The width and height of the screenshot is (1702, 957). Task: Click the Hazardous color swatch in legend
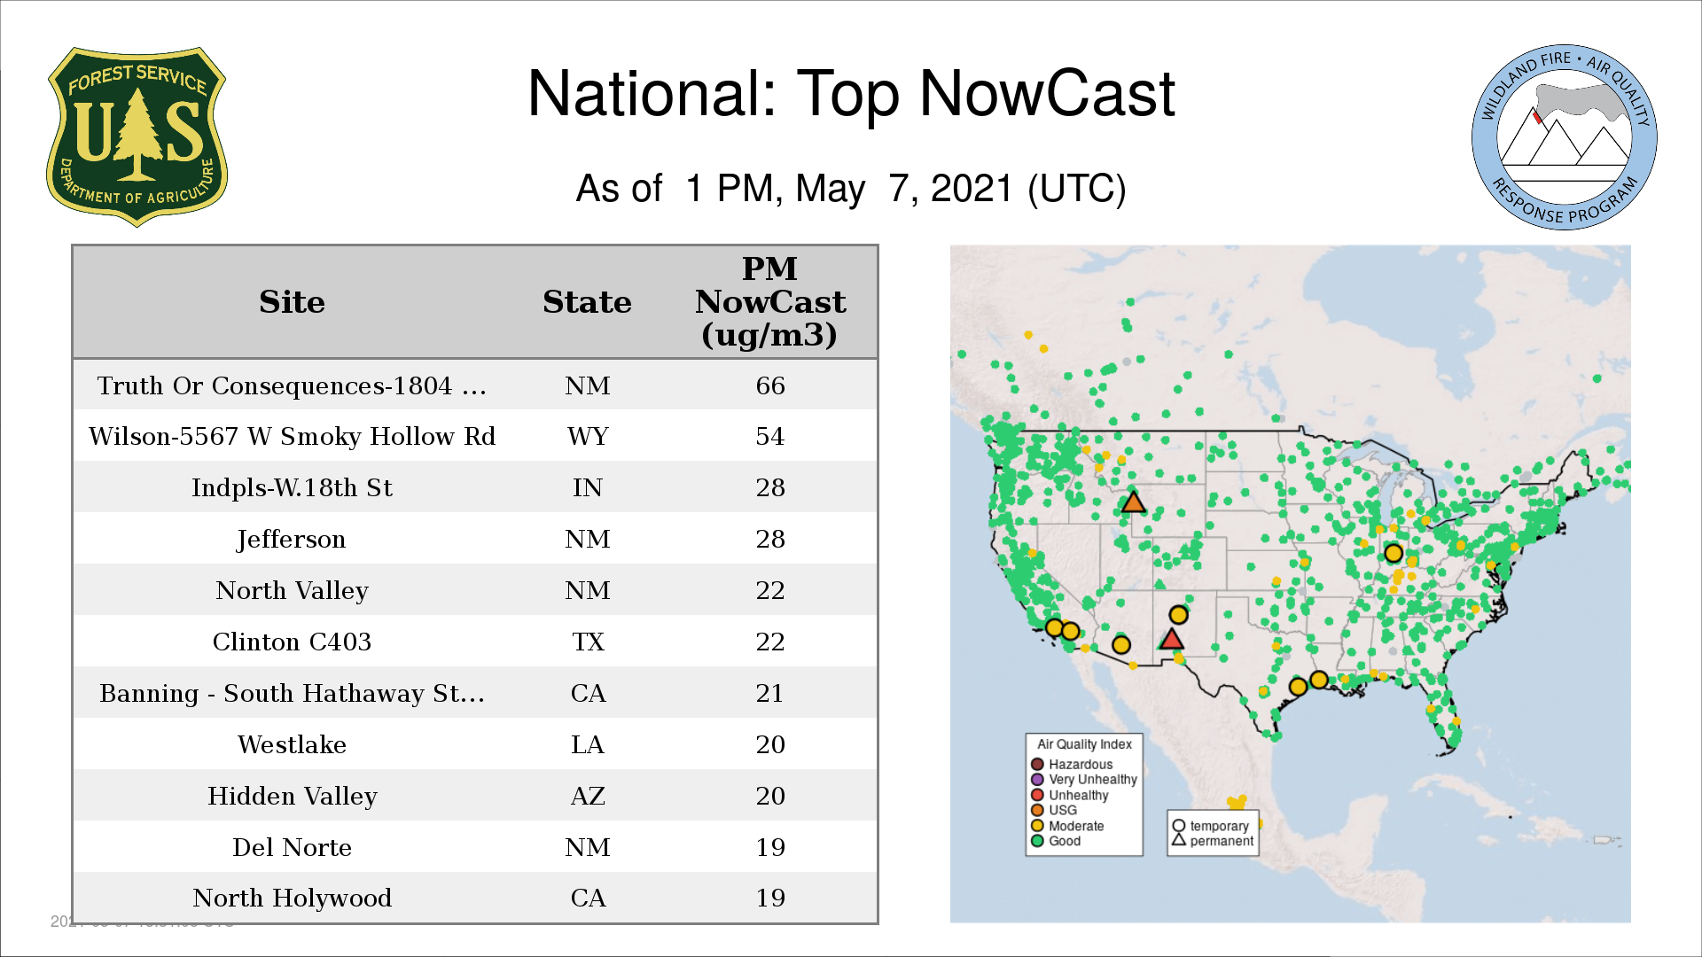click(x=1037, y=764)
